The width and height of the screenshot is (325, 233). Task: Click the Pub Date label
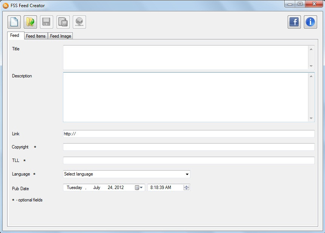point(20,189)
